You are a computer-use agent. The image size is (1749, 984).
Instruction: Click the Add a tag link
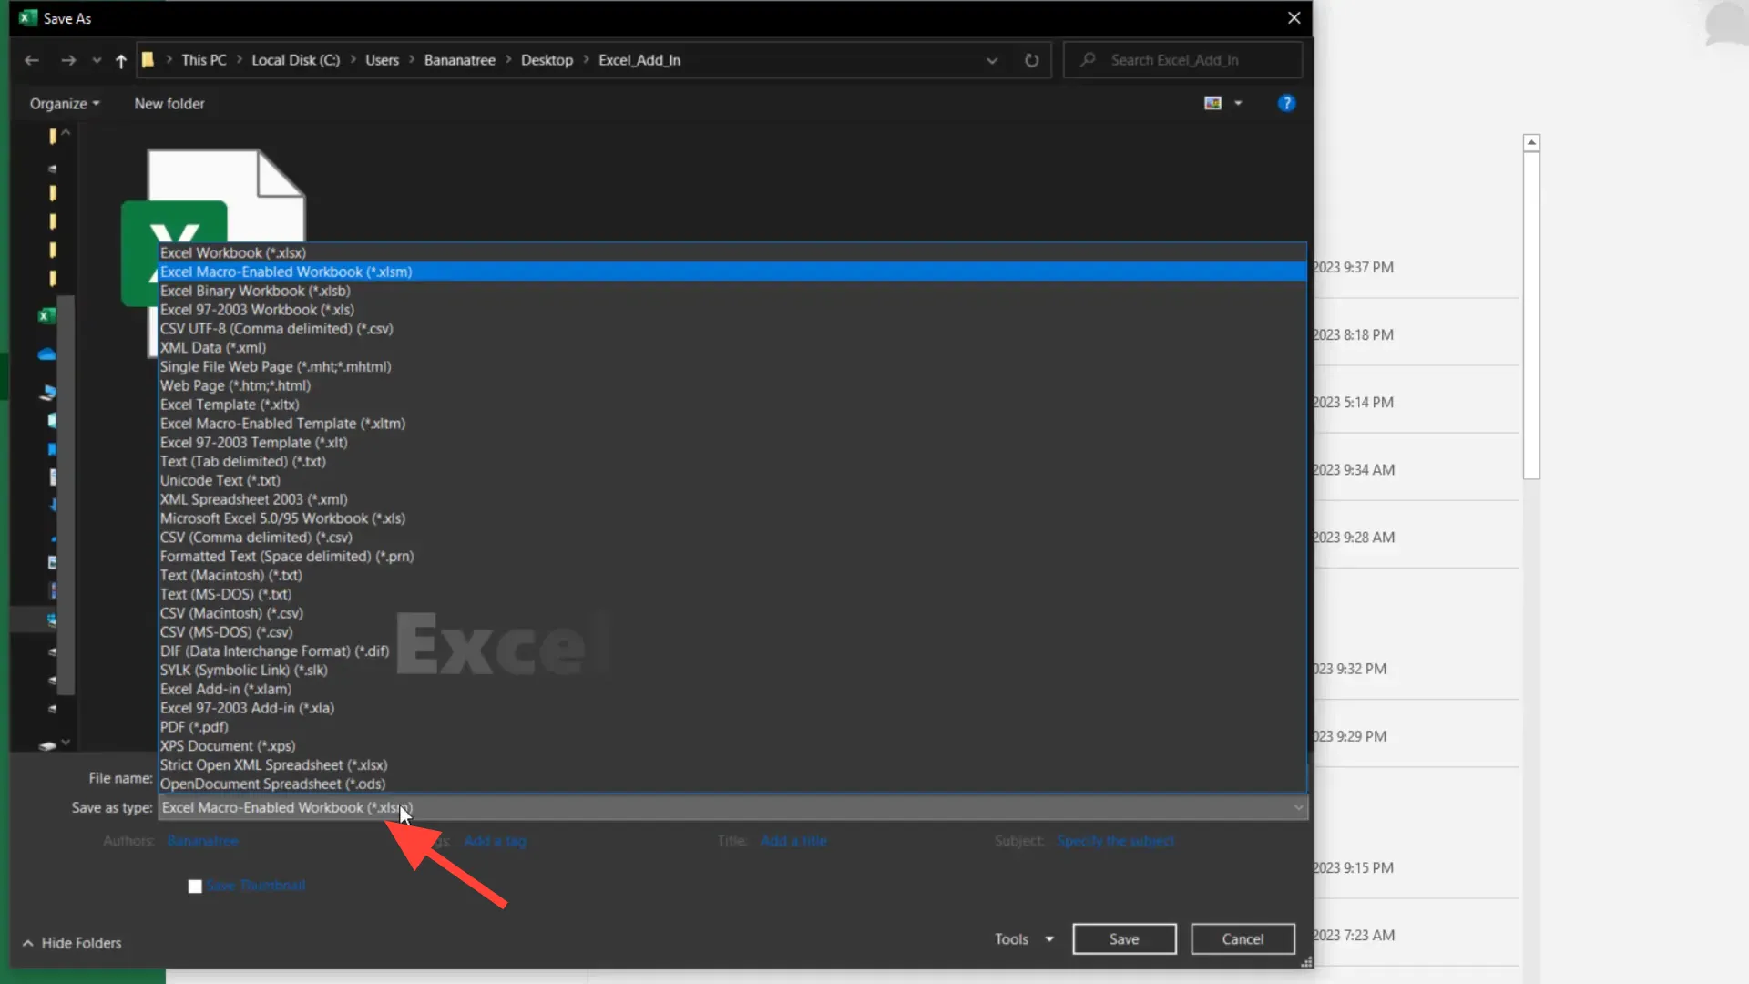495,841
